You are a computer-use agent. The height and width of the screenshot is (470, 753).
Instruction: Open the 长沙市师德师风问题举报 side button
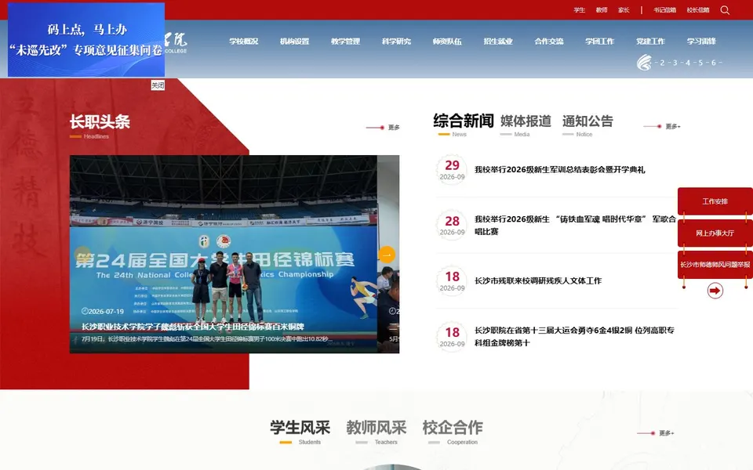pyautogui.click(x=715, y=265)
